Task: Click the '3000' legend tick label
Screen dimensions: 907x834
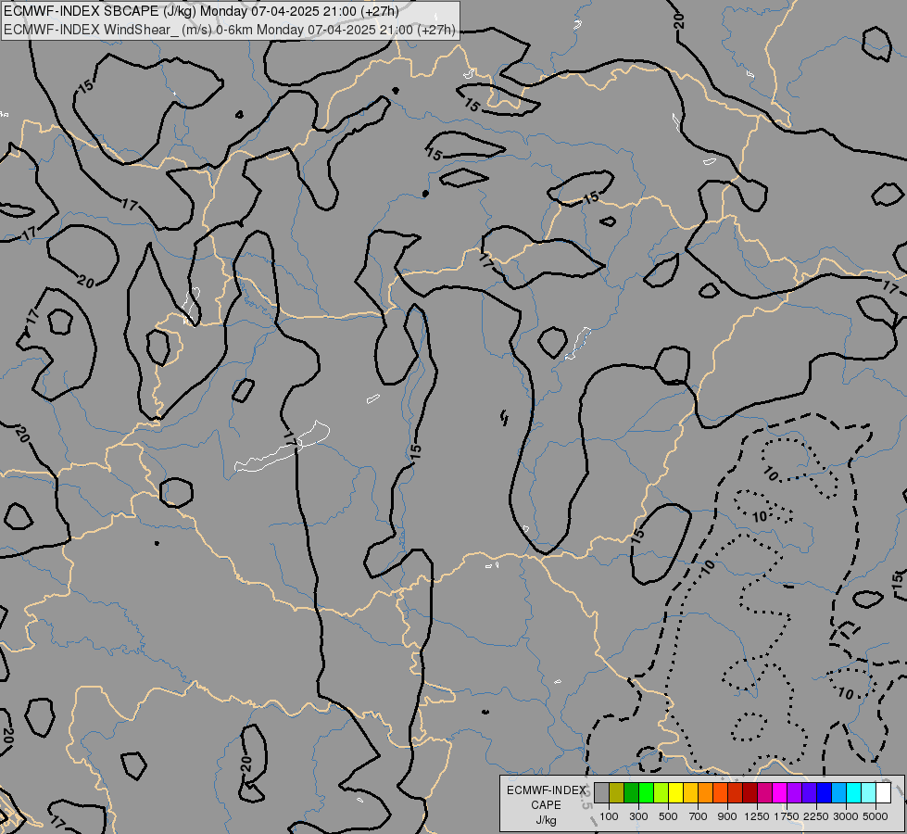Action: tap(846, 816)
